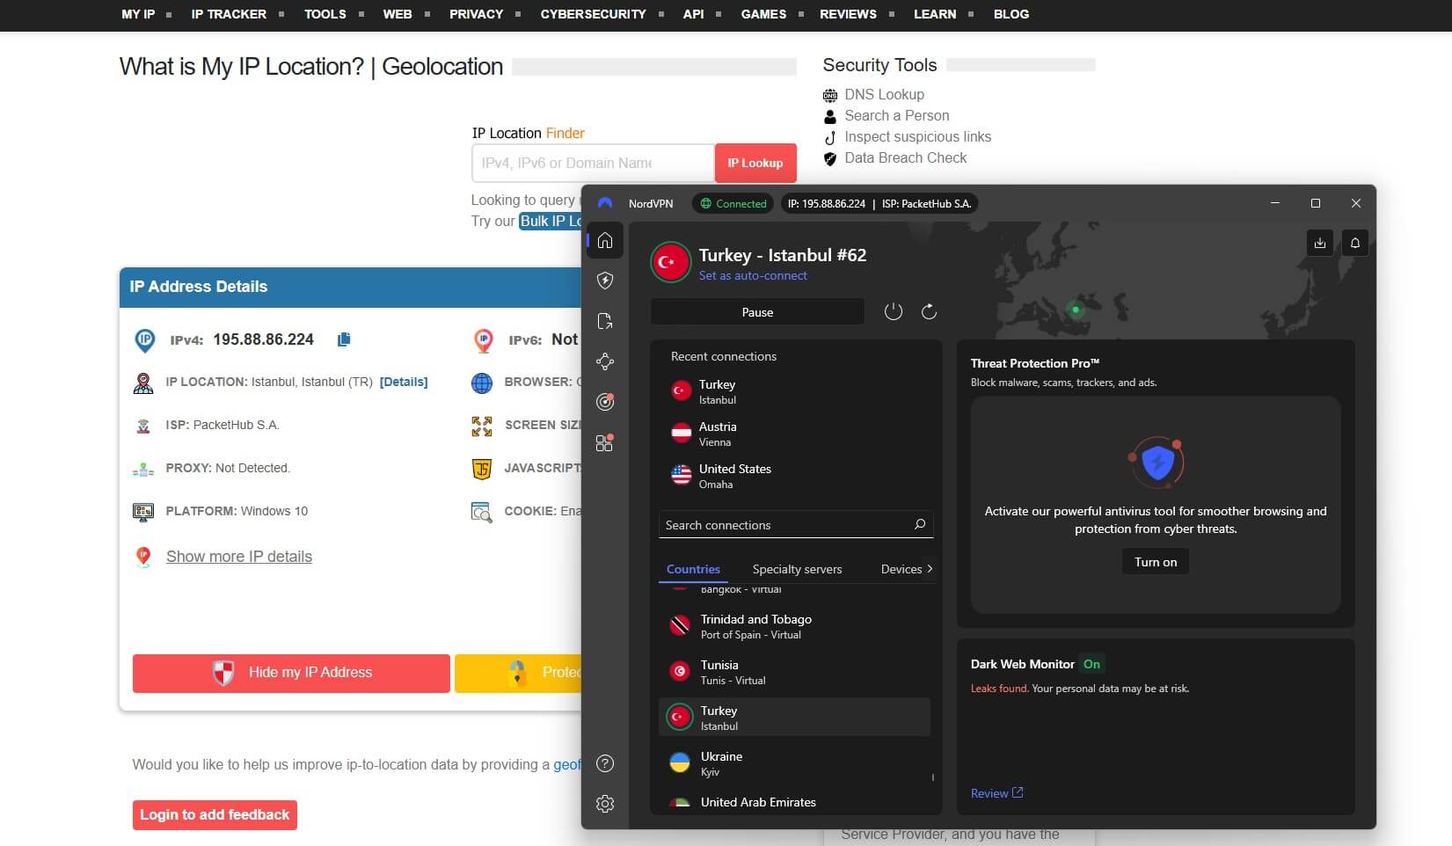
Task: Show more IP details
Action: [x=238, y=556]
